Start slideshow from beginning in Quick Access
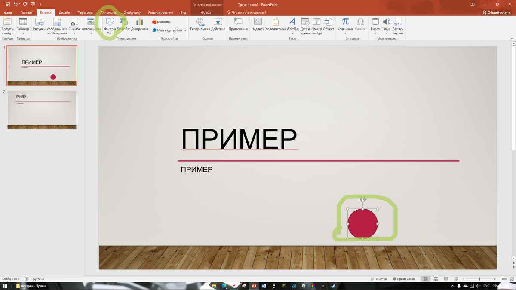The height and width of the screenshot is (290, 516). (33, 4)
